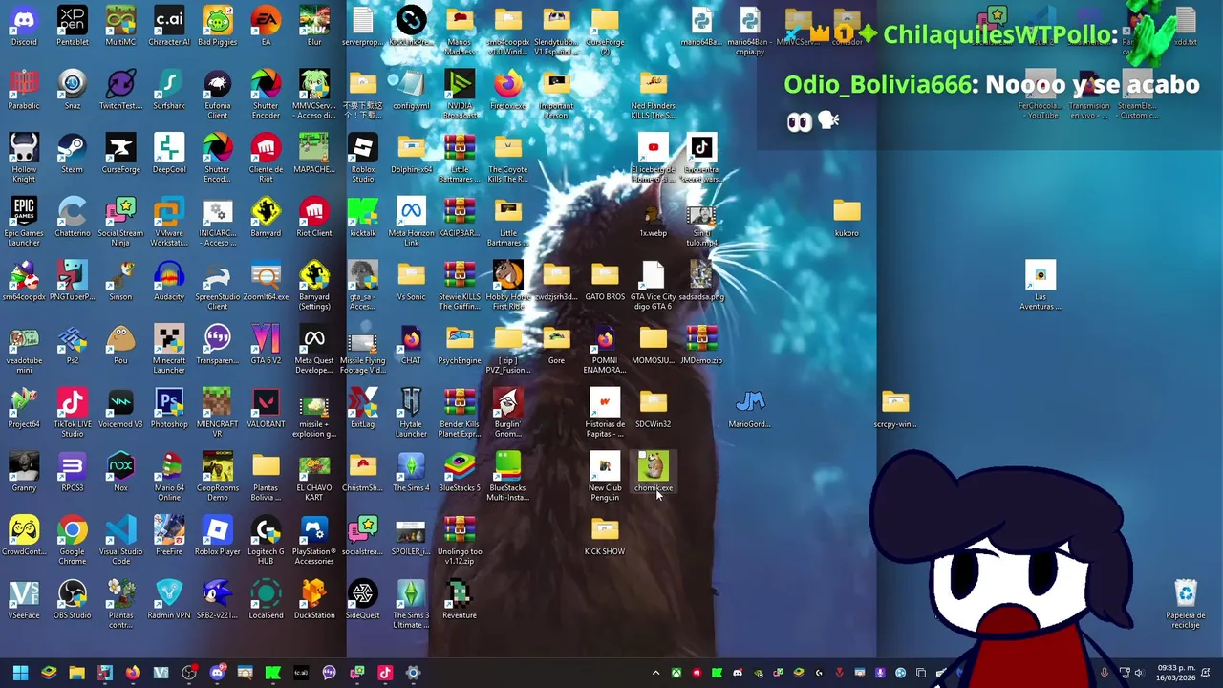Open the Google Chrome desktop shortcut
Viewport: 1223px width, 688px height.
tap(73, 541)
